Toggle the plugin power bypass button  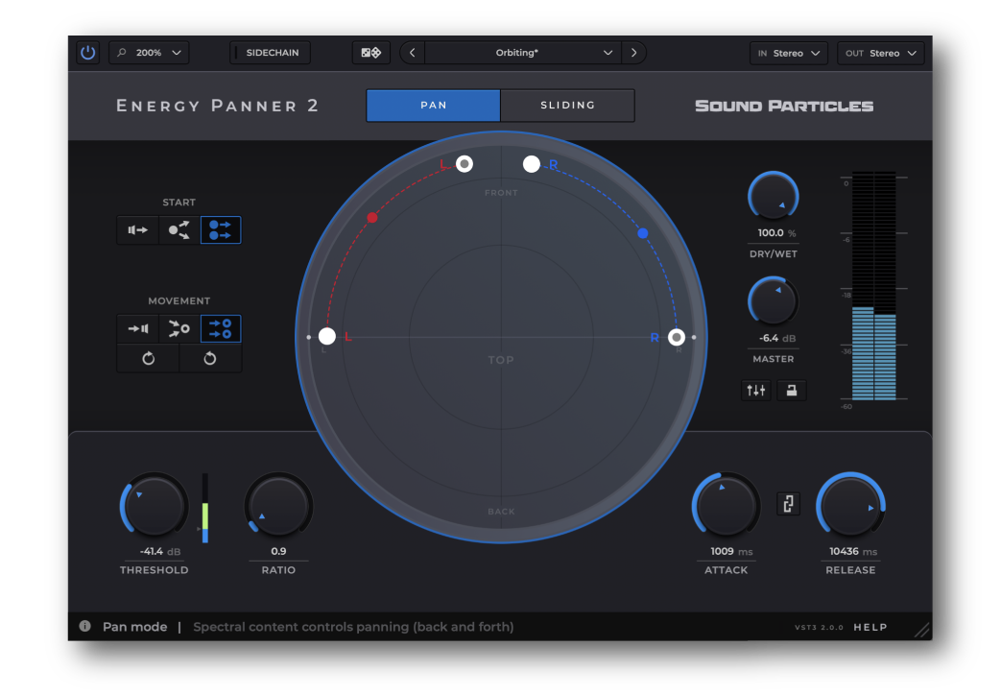(x=88, y=53)
